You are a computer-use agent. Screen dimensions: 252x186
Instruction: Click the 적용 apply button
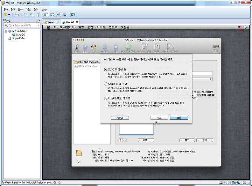click(205, 140)
